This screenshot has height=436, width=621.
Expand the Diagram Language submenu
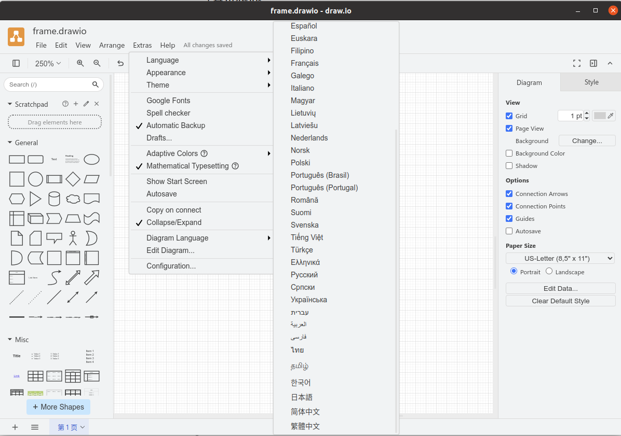[202, 238]
